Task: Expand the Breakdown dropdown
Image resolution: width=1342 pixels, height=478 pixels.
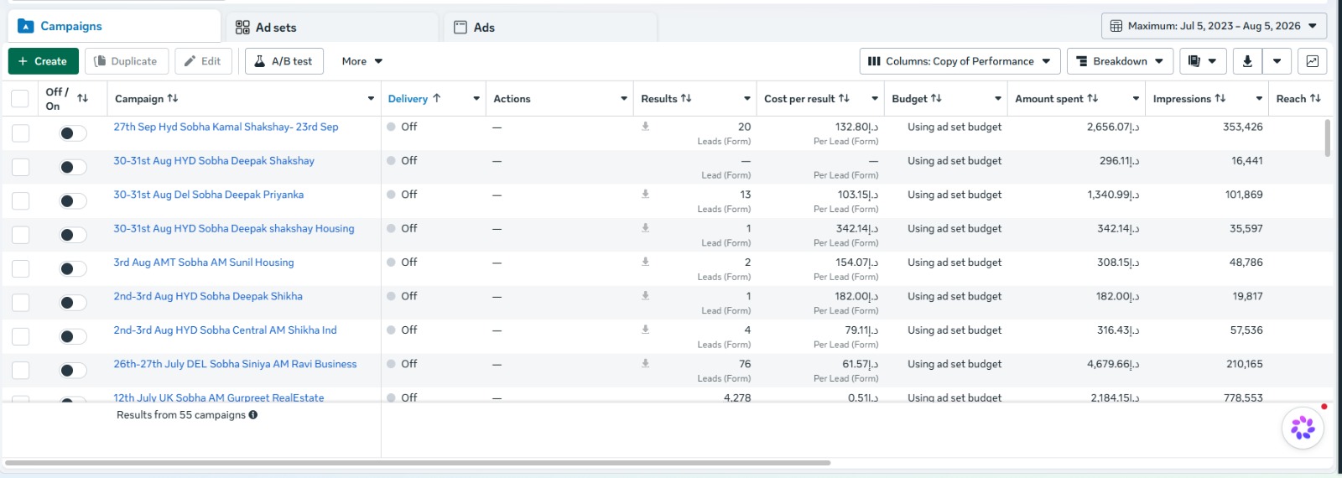Action: pos(1120,61)
